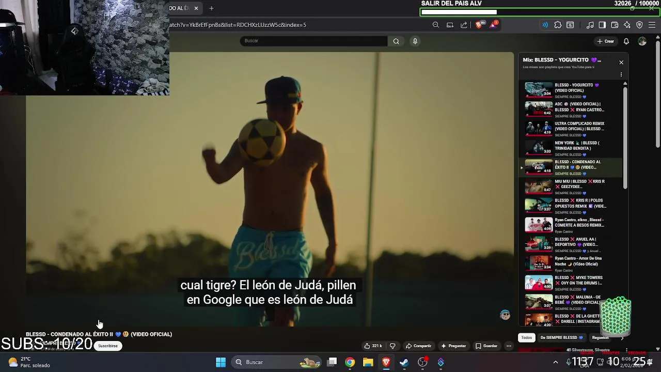The image size is (661, 372).
Task: Click the blue sound-wave extension icon
Action: click(545, 25)
